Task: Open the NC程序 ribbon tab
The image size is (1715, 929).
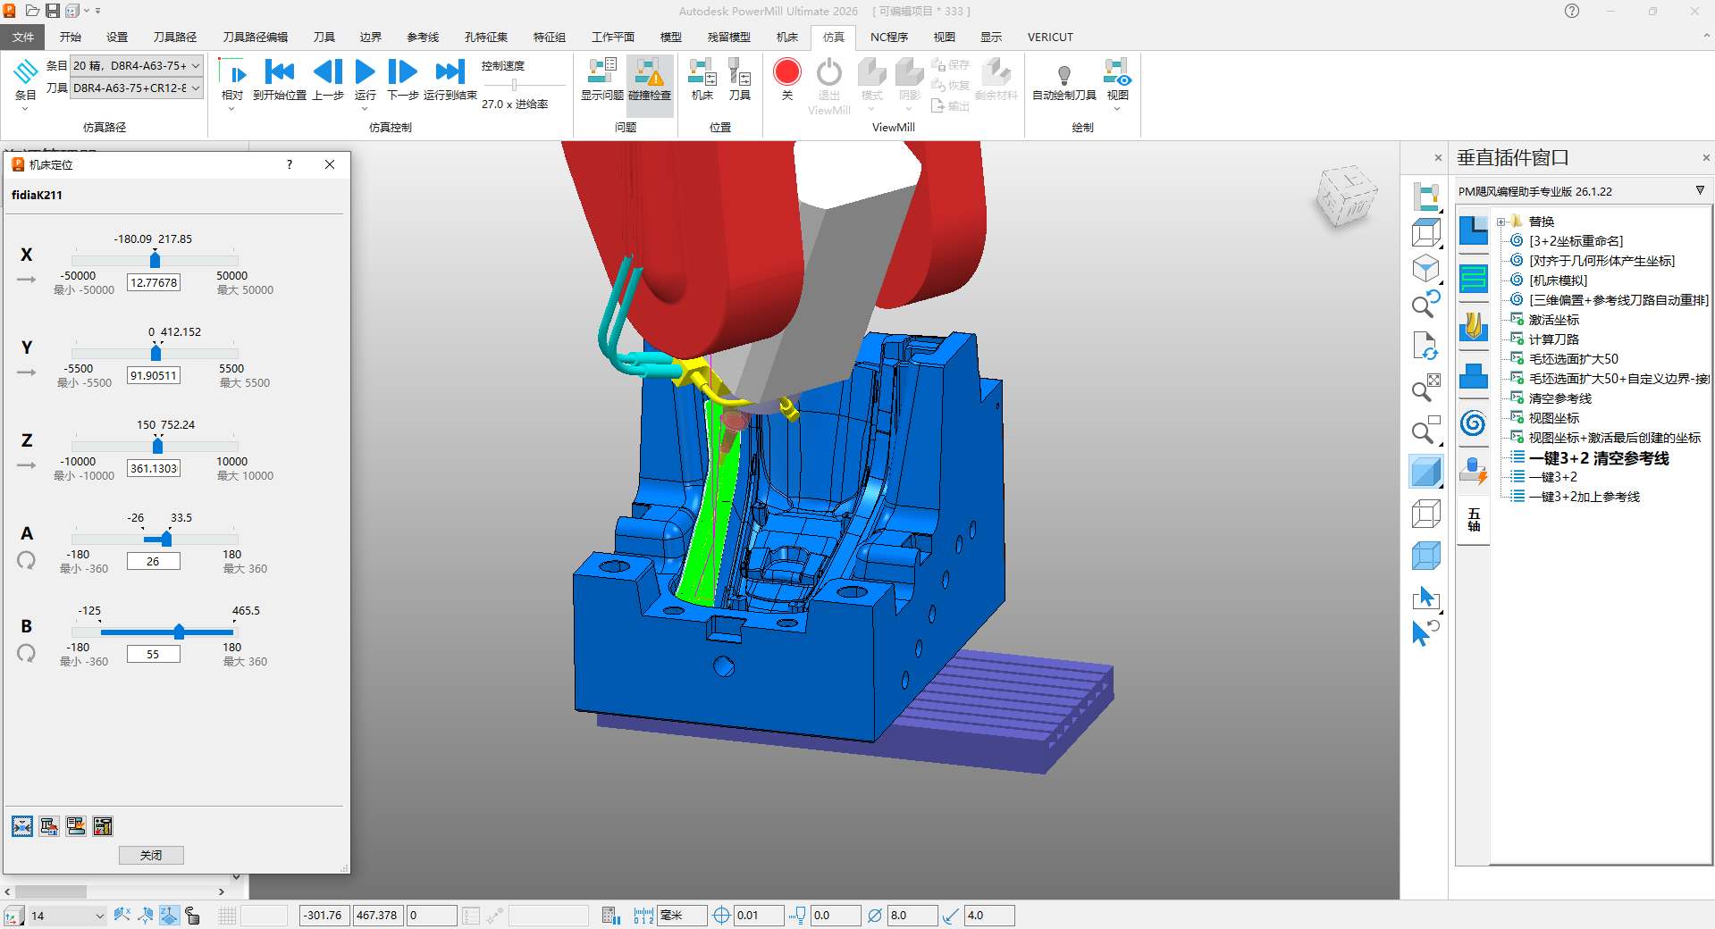Action: [x=888, y=38]
